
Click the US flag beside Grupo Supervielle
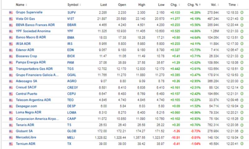11,12
